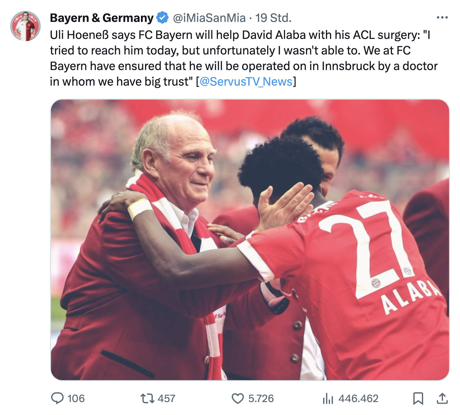This screenshot has width=460, height=415.
Task: Open view analytics bar chart icon
Action: [x=328, y=399]
